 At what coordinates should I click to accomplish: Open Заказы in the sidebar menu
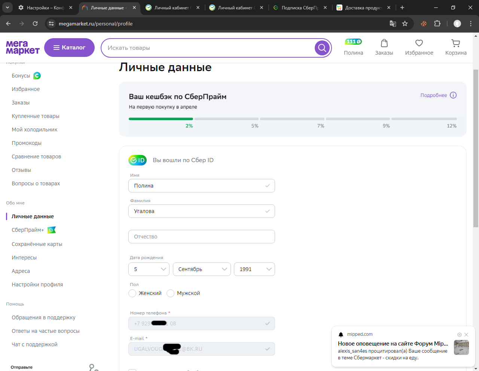click(21, 103)
